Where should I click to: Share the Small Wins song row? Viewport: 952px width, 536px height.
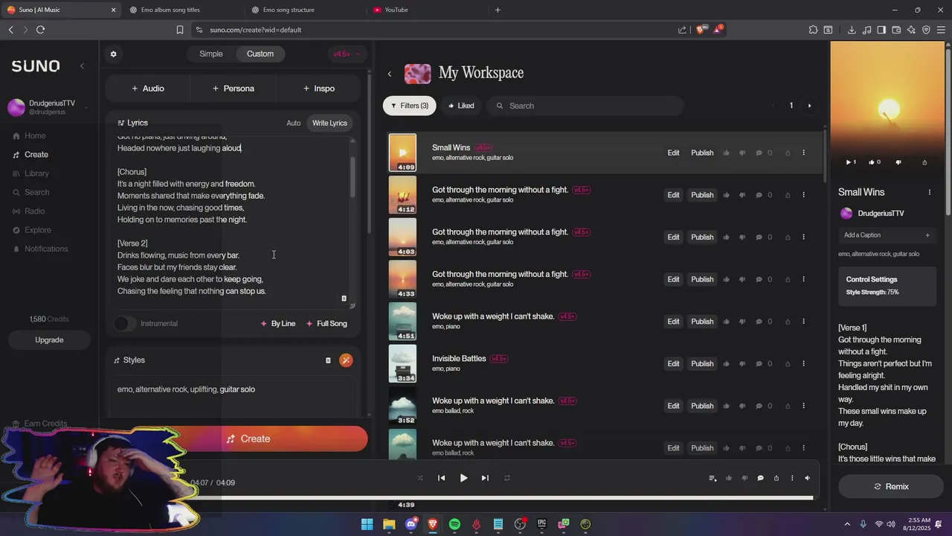pyautogui.click(x=788, y=153)
